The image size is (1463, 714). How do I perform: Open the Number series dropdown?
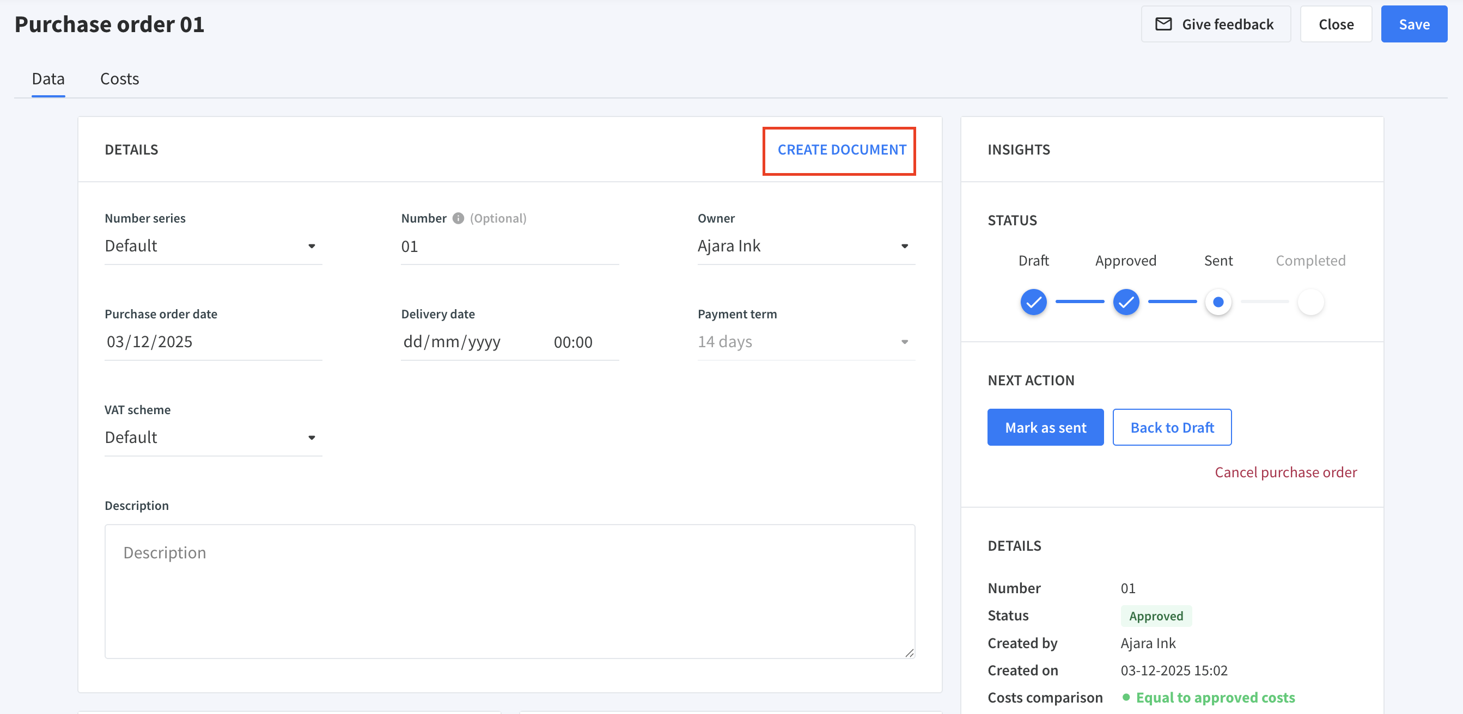[213, 247]
